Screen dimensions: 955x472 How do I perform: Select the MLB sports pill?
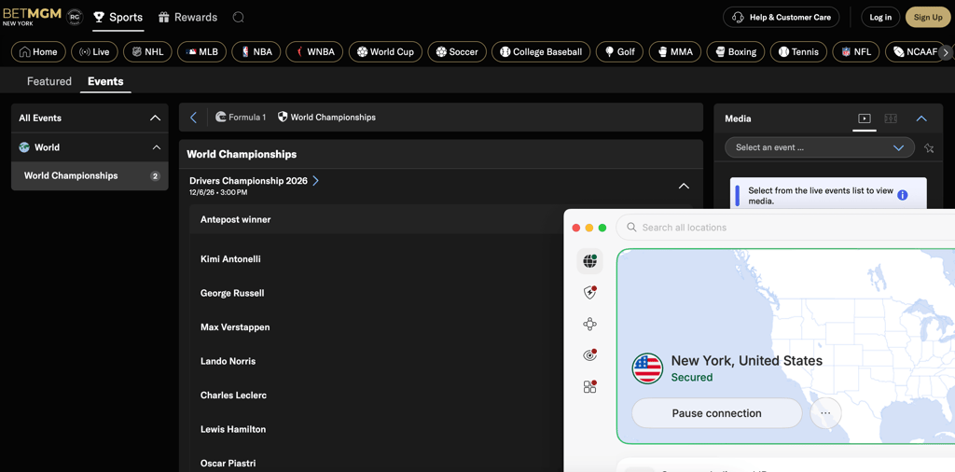pos(201,51)
